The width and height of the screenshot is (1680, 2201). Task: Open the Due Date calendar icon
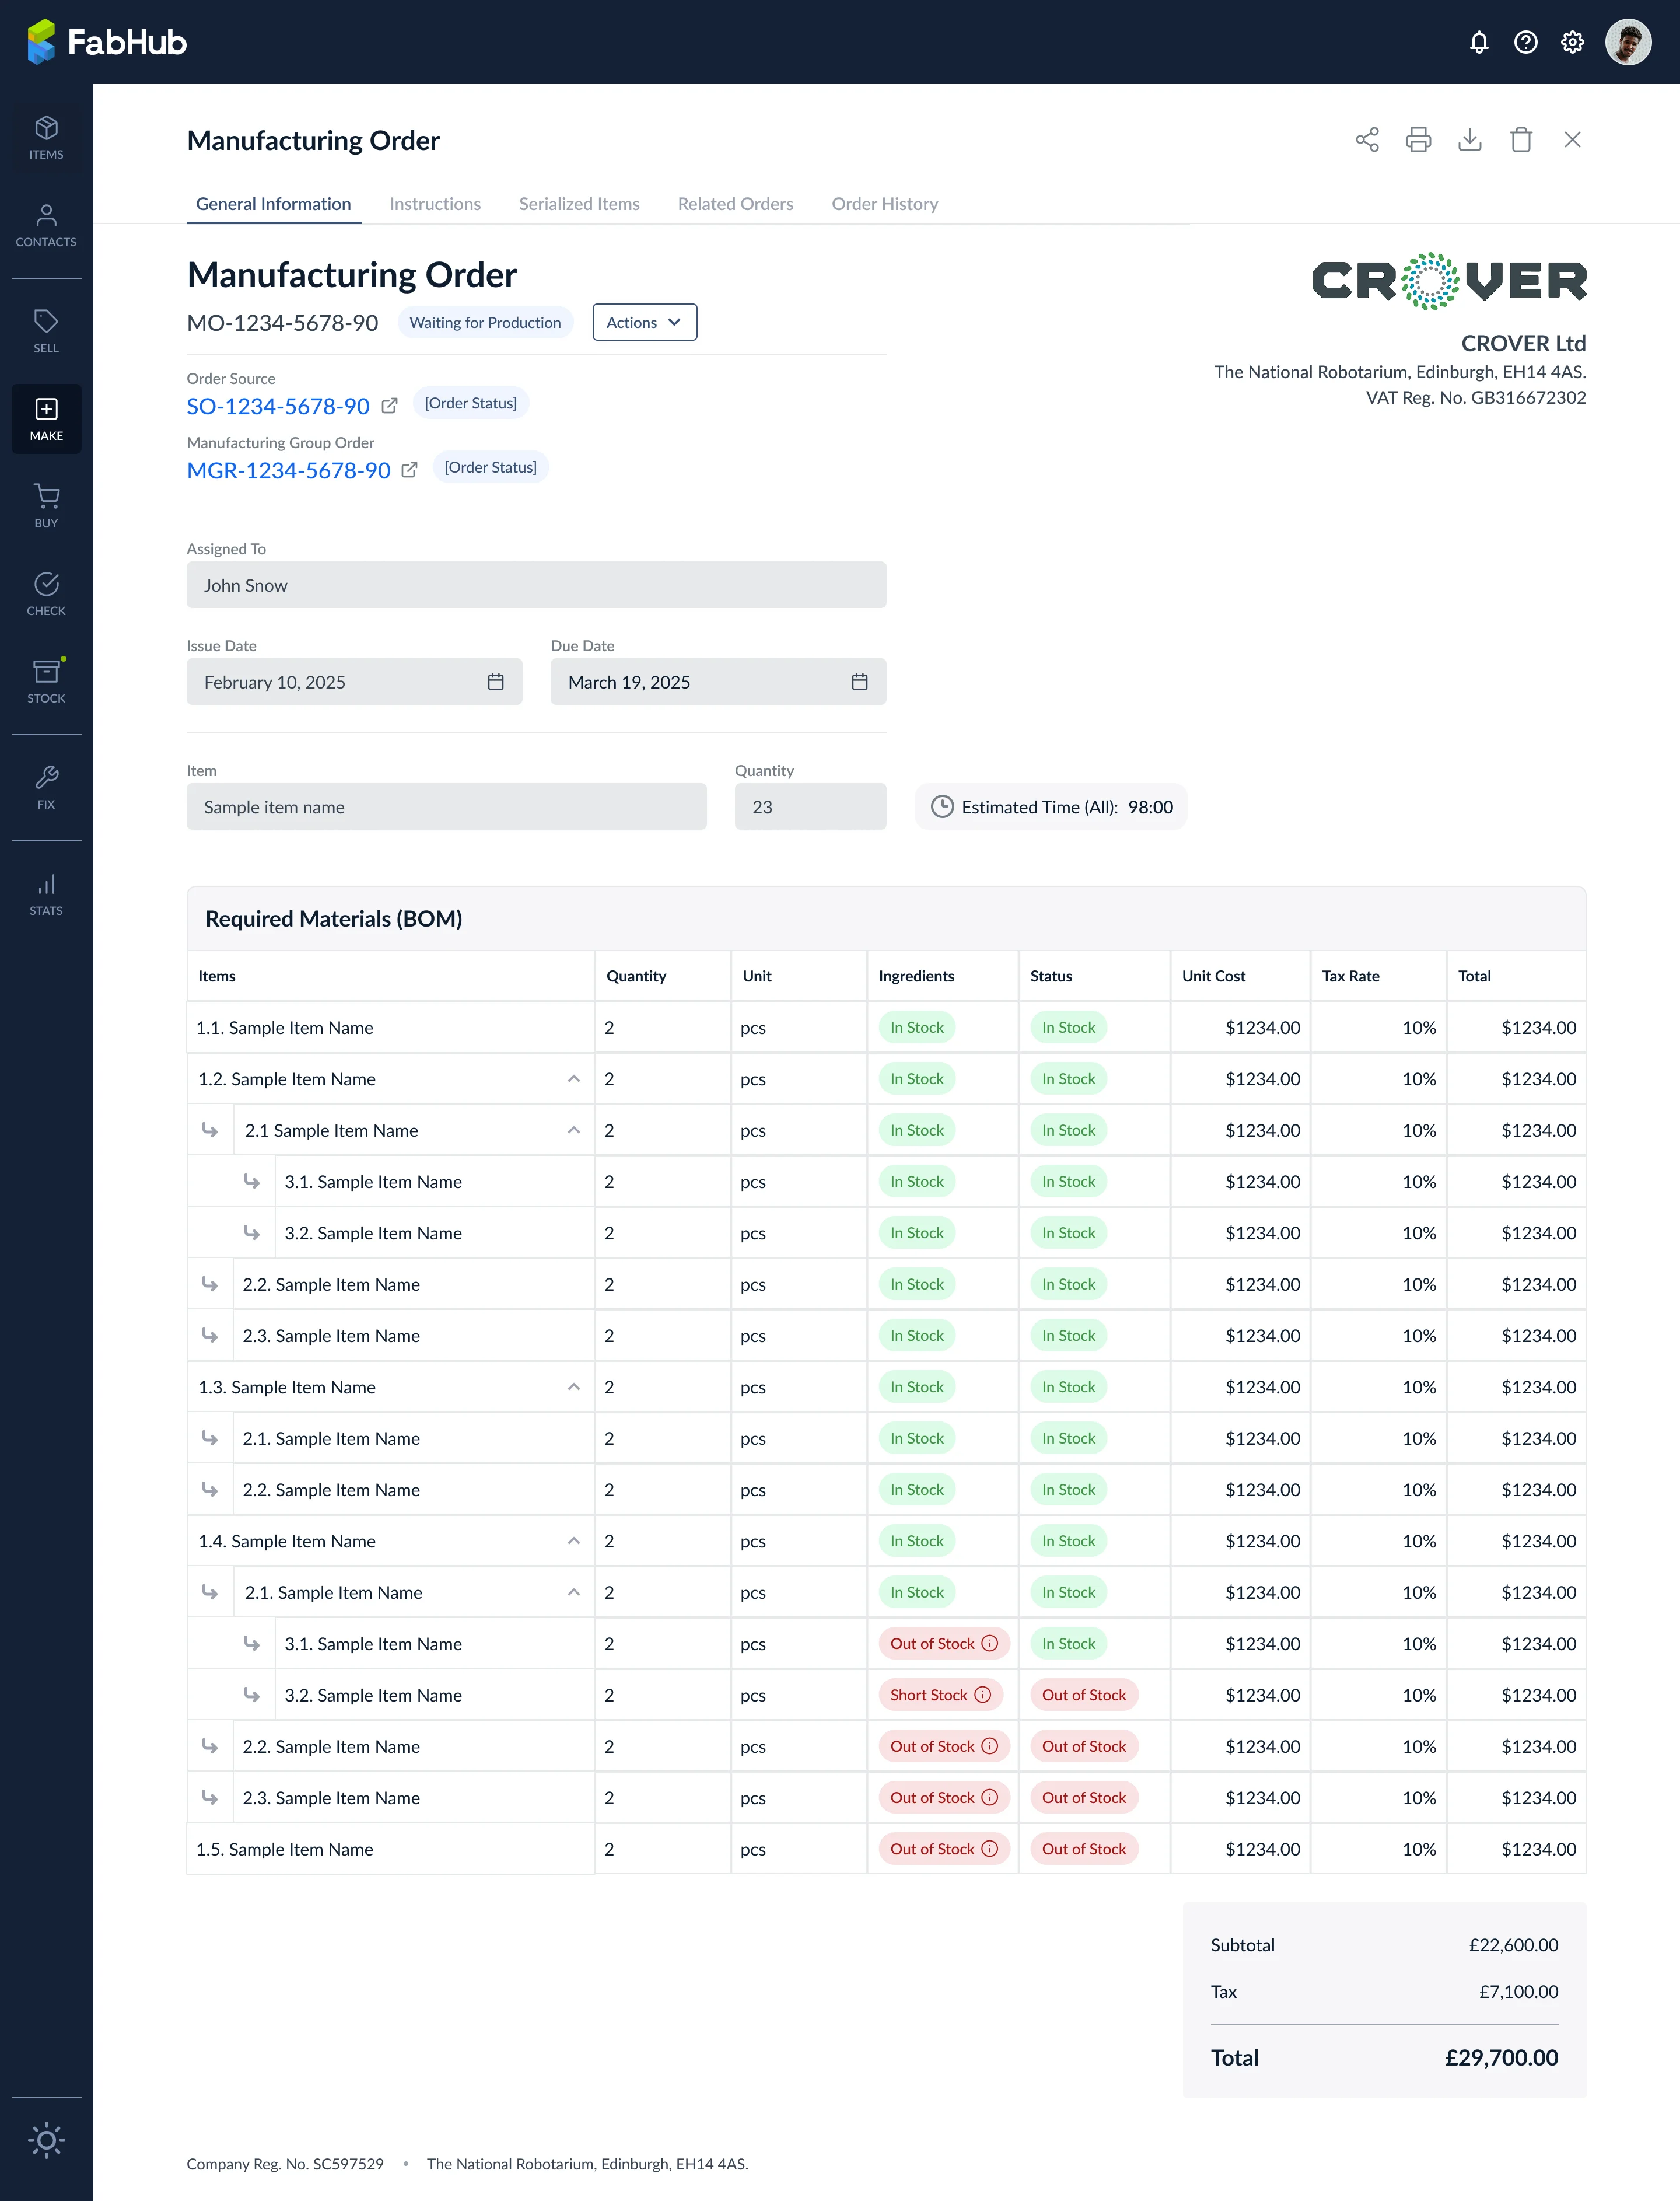tap(859, 682)
